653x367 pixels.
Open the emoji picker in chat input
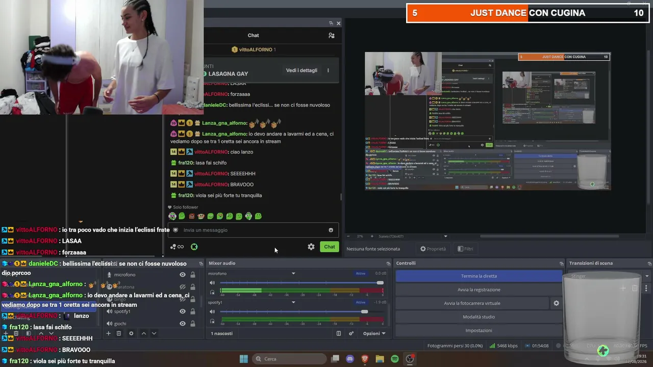click(331, 230)
